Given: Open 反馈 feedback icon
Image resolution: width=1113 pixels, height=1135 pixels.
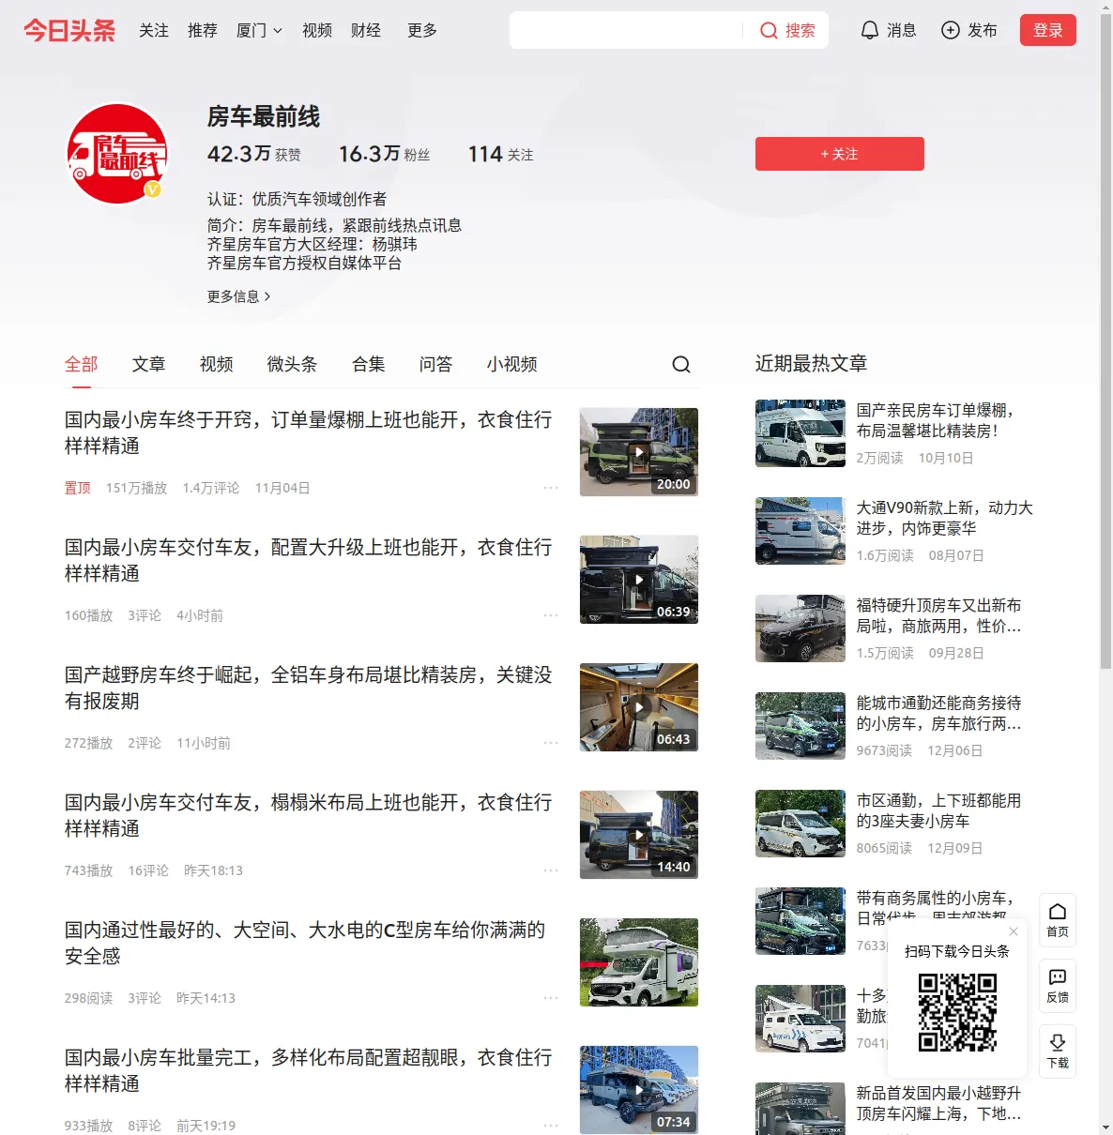Looking at the screenshot, I should pyautogui.click(x=1058, y=986).
